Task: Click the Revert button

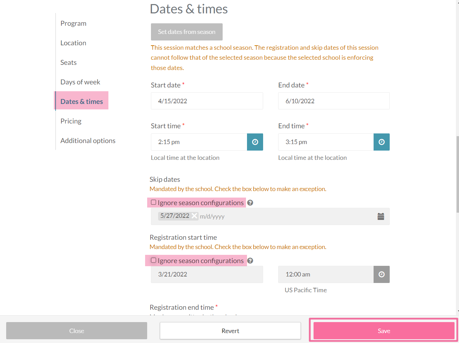Action: (230, 331)
